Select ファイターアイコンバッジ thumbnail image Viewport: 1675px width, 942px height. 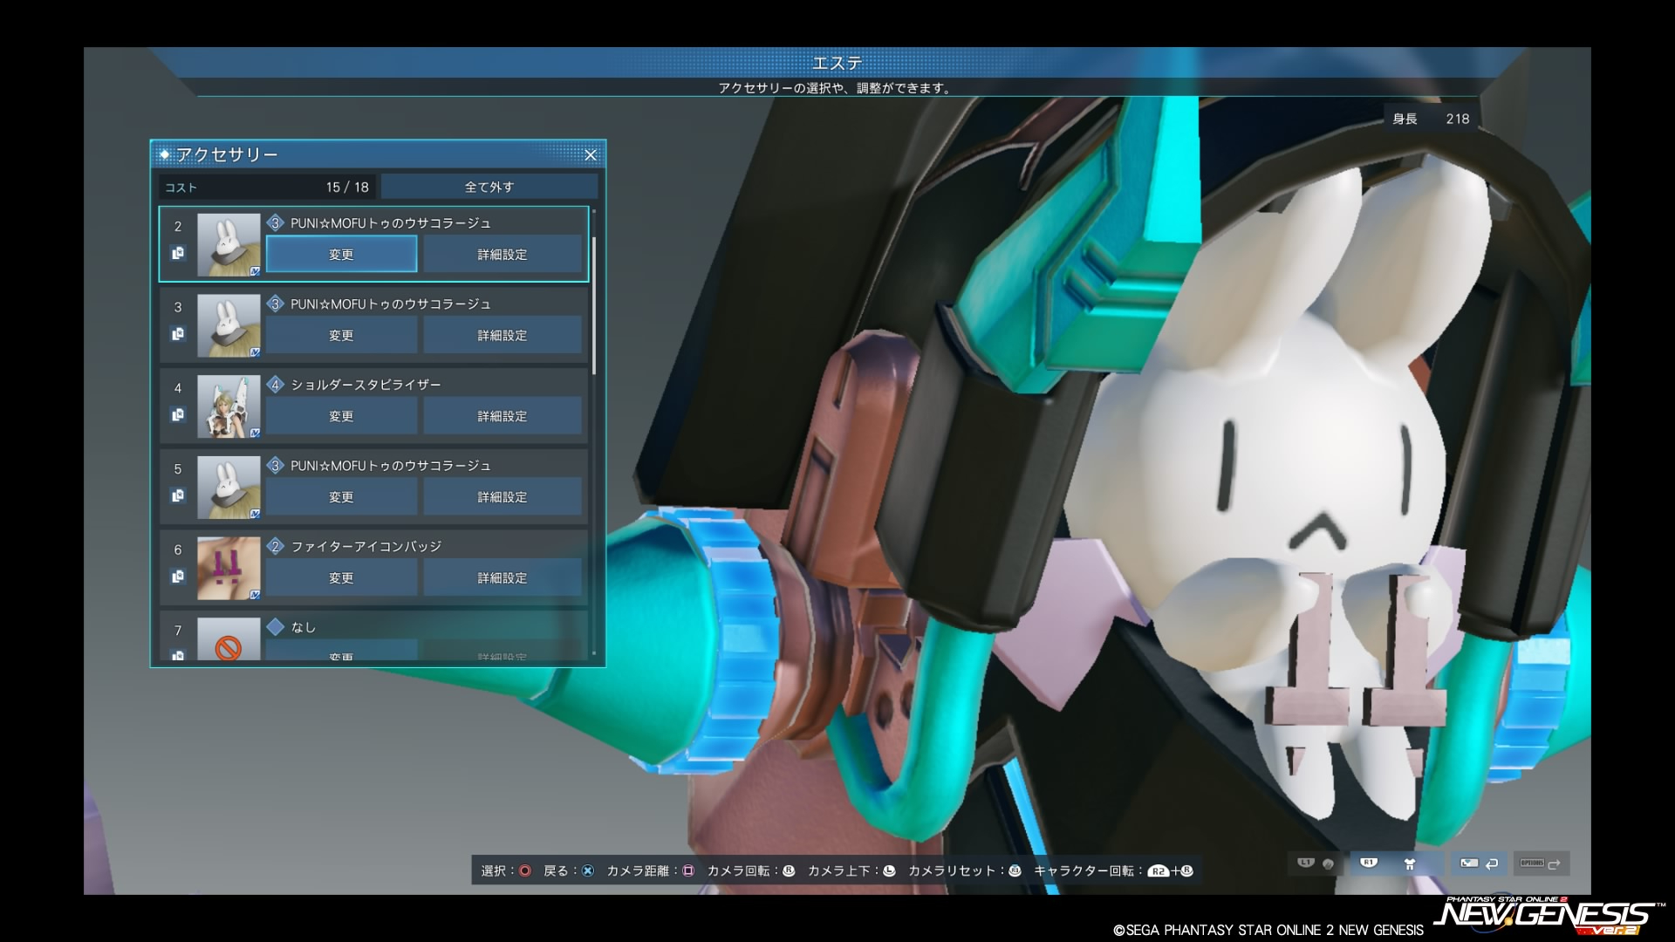point(229,568)
